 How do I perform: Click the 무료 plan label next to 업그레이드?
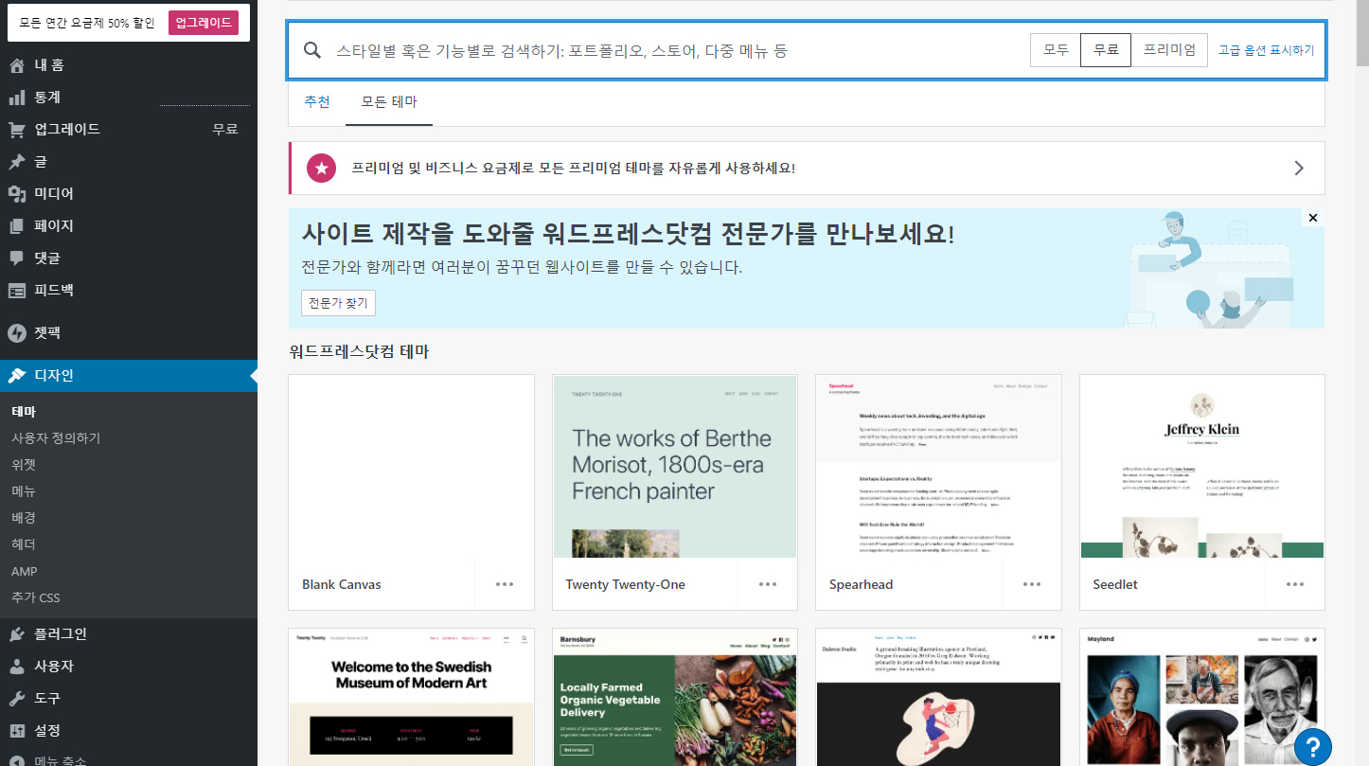coord(225,130)
